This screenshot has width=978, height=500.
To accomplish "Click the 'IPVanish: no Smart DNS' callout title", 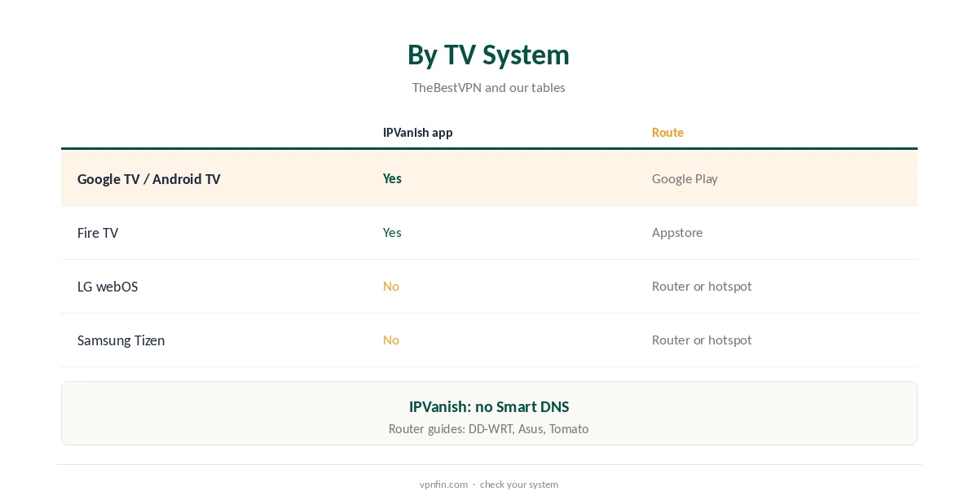I will point(489,406).
